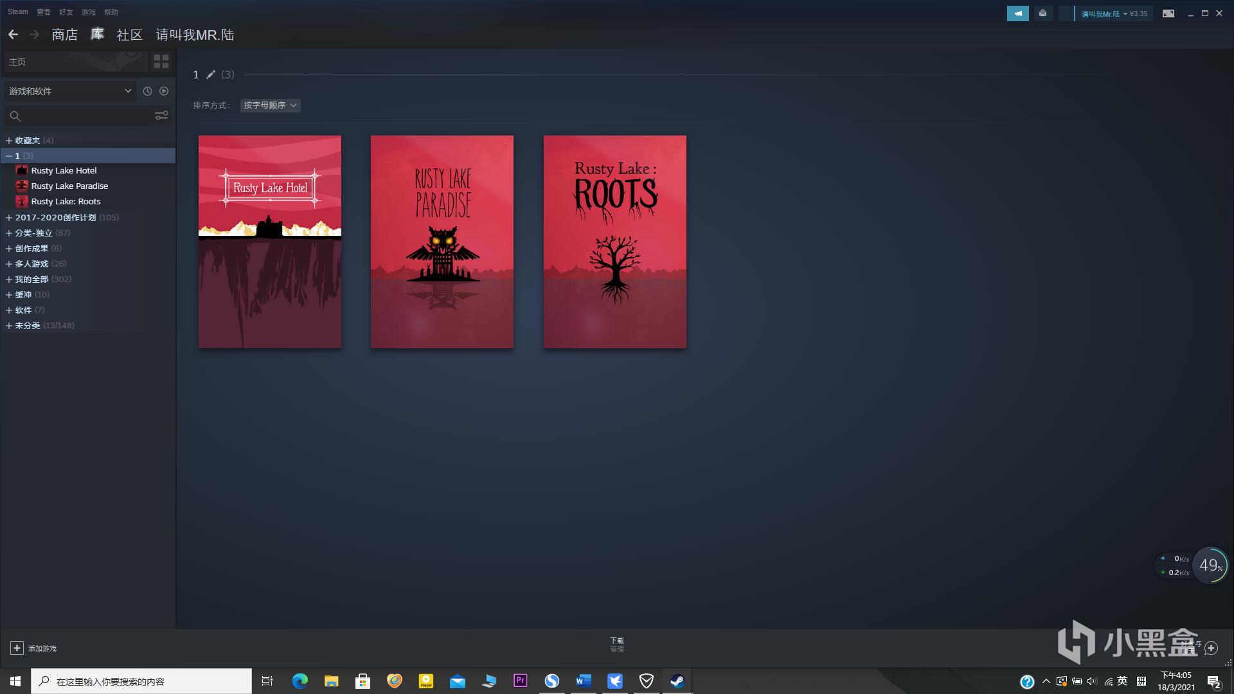Open the friends and chat plus icon
This screenshot has height=694, width=1234.
pos(1211,648)
